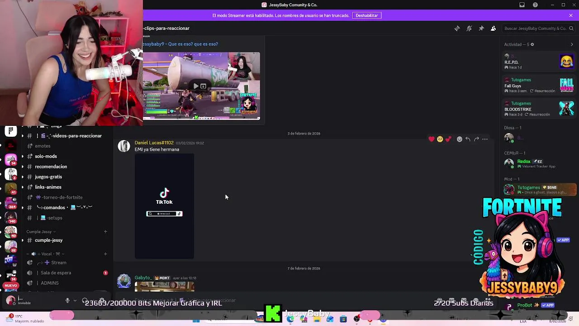Open server icon with 32 badge

coord(11,247)
